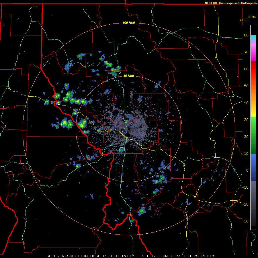This screenshot has height=258, width=258.
Task: Click the 50 dBZ value on the color scale
Action: (x=246, y=86)
